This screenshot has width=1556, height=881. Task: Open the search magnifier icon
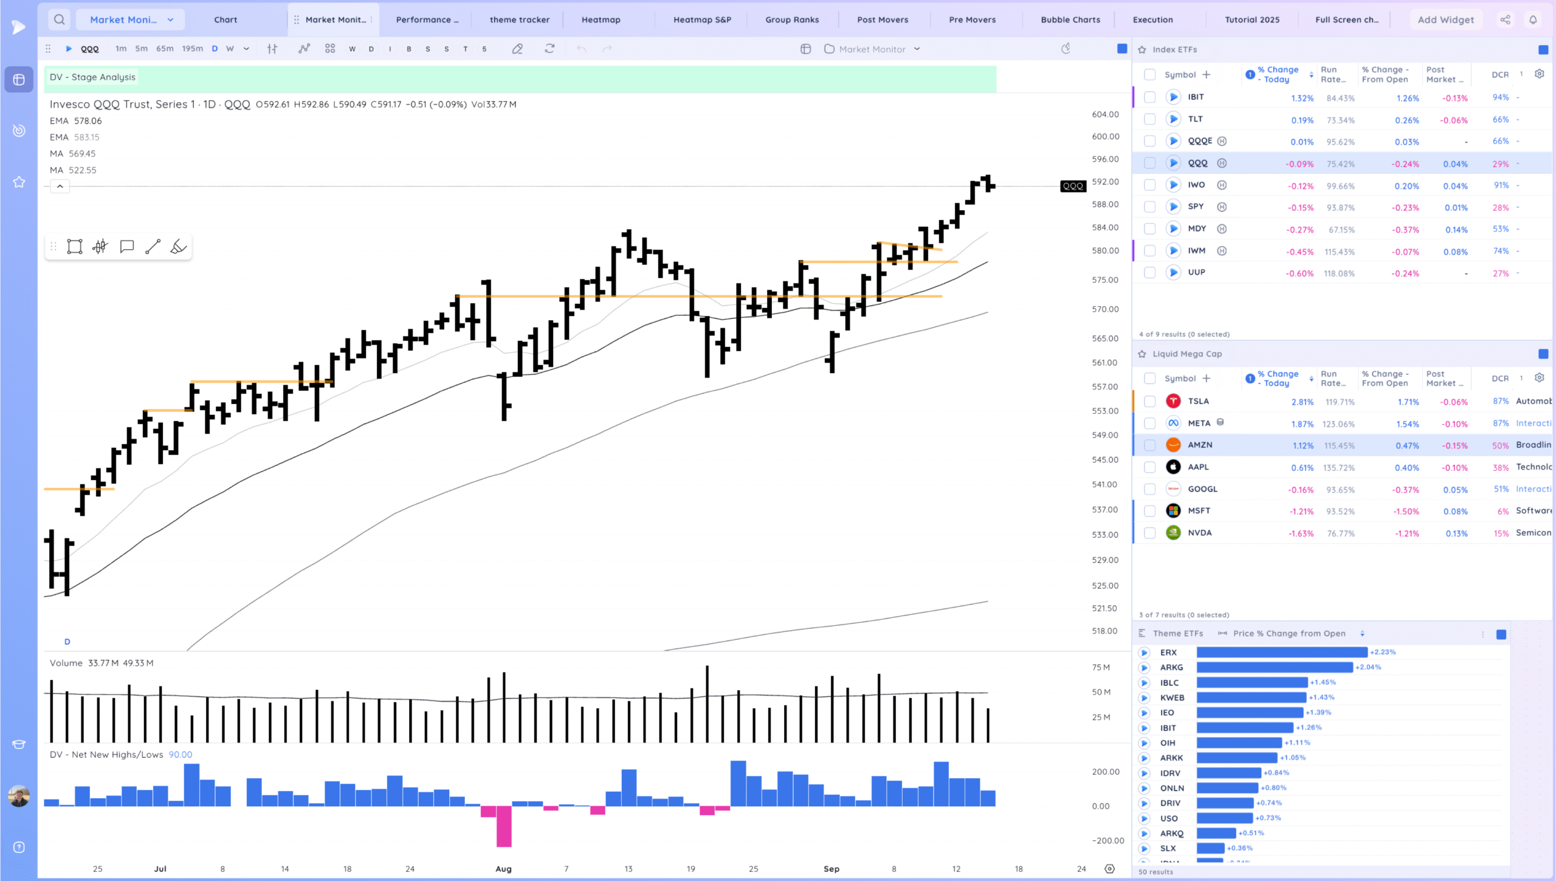point(59,19)
